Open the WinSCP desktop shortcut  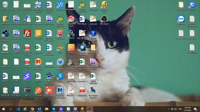(x=71, y=35)
